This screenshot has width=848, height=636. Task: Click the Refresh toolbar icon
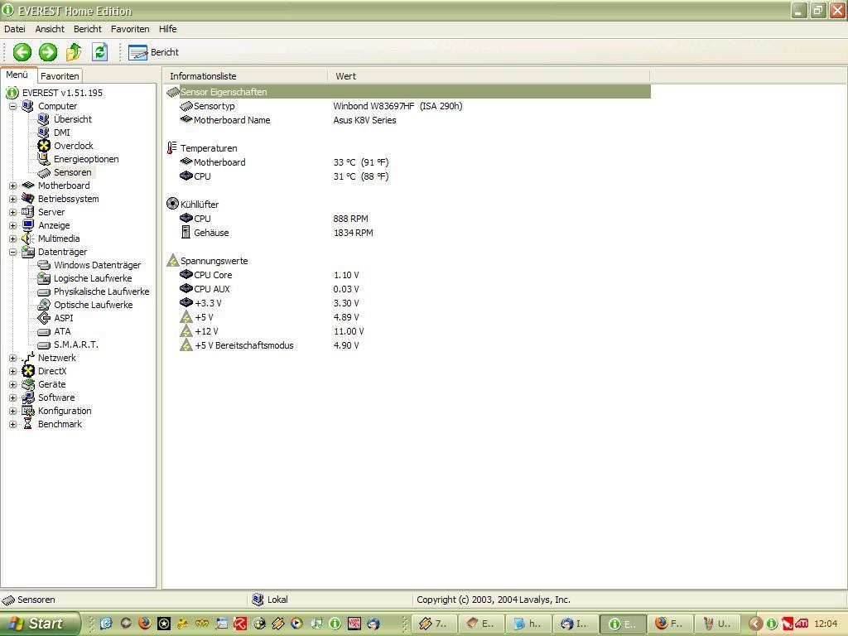(x=99, y=52)
